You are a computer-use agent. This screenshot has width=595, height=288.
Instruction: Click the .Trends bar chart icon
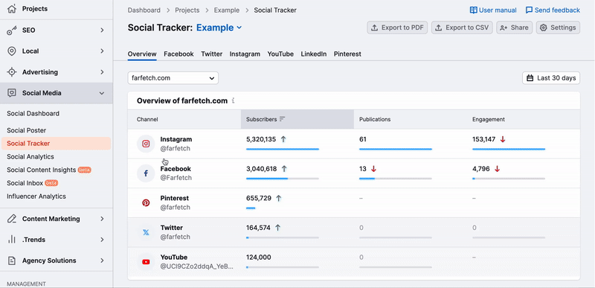pyautogui.click(x=12, y=240)
